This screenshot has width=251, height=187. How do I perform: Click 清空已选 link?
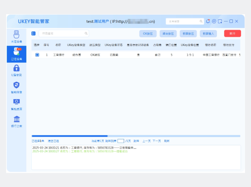pyautogui.click(x=53, y=141)
